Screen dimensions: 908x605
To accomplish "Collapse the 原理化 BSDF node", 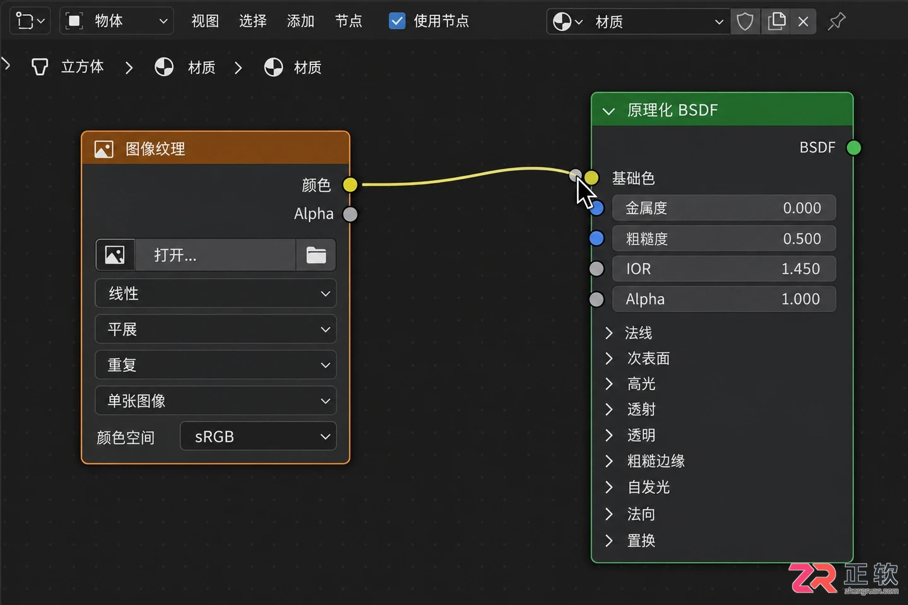I will (608, 111).
